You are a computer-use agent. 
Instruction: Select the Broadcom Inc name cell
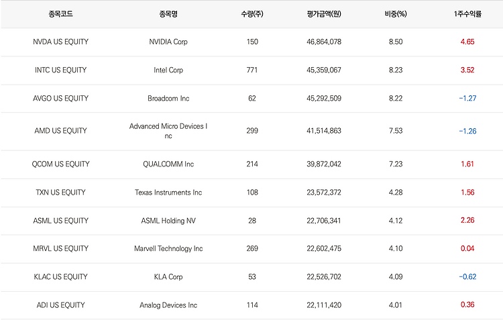[168, 98]
